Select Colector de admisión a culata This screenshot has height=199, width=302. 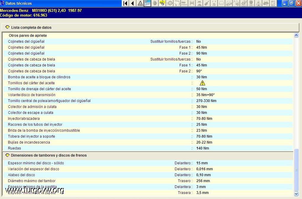coord(32,107)
